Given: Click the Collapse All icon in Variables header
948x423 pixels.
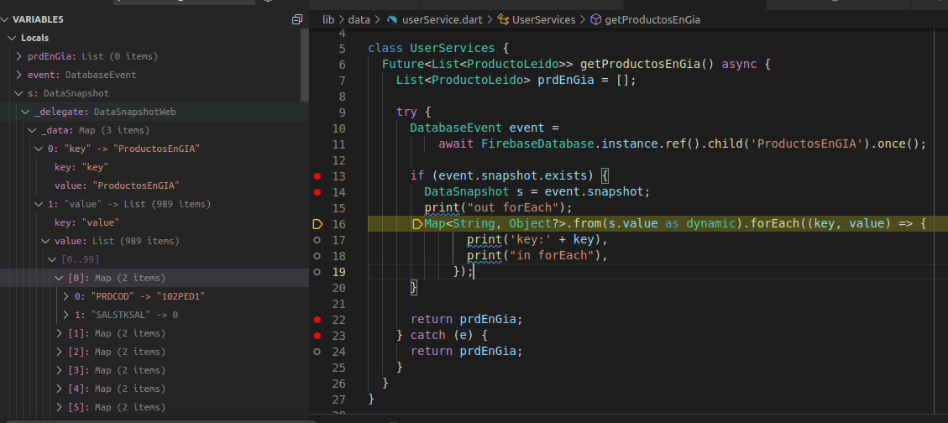Looking at the screenshot, I should pyautogui.click(x=297, y=19).
